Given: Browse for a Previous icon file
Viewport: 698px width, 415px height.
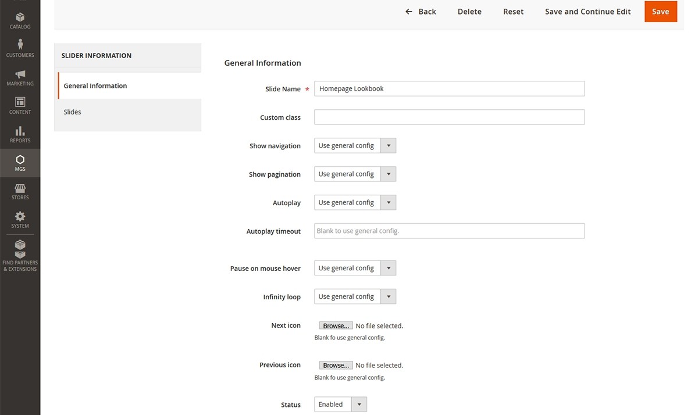Looking at the screenshot, I should [336, 365].
